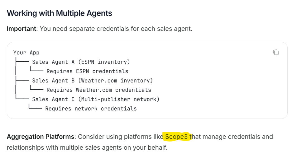Click the "Requires ESPN credentials" line
This screenshot has height=159, width=292.
click(x=87, y=71)
